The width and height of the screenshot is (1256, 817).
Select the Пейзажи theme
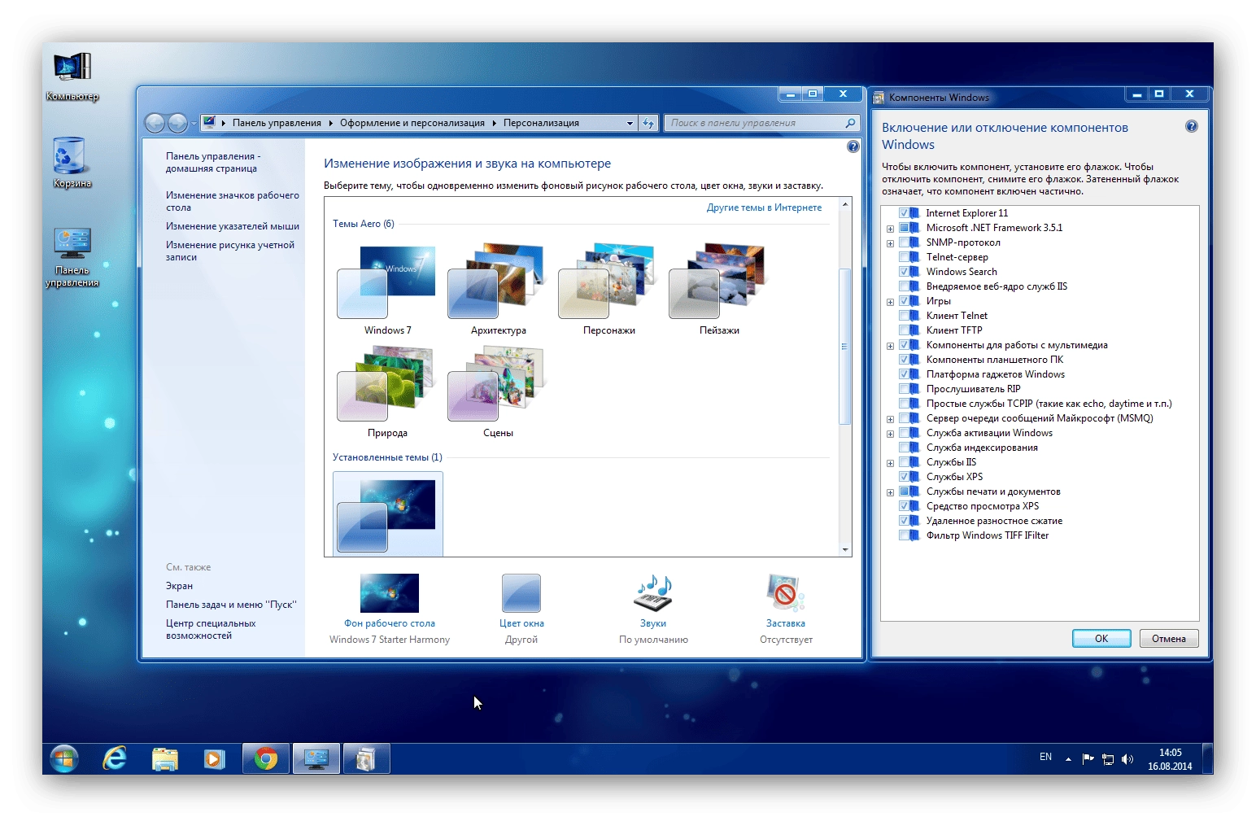[x=719, y=290]
